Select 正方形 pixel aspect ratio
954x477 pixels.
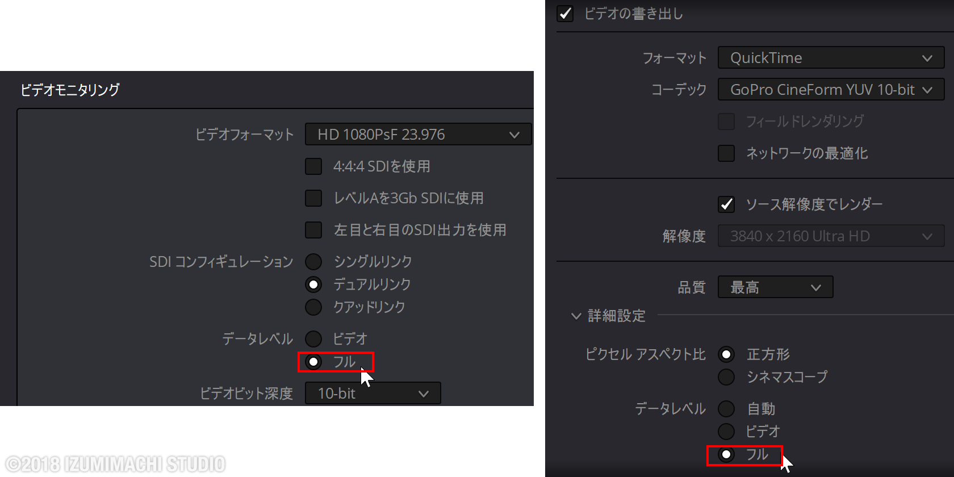tap(726, 354)
